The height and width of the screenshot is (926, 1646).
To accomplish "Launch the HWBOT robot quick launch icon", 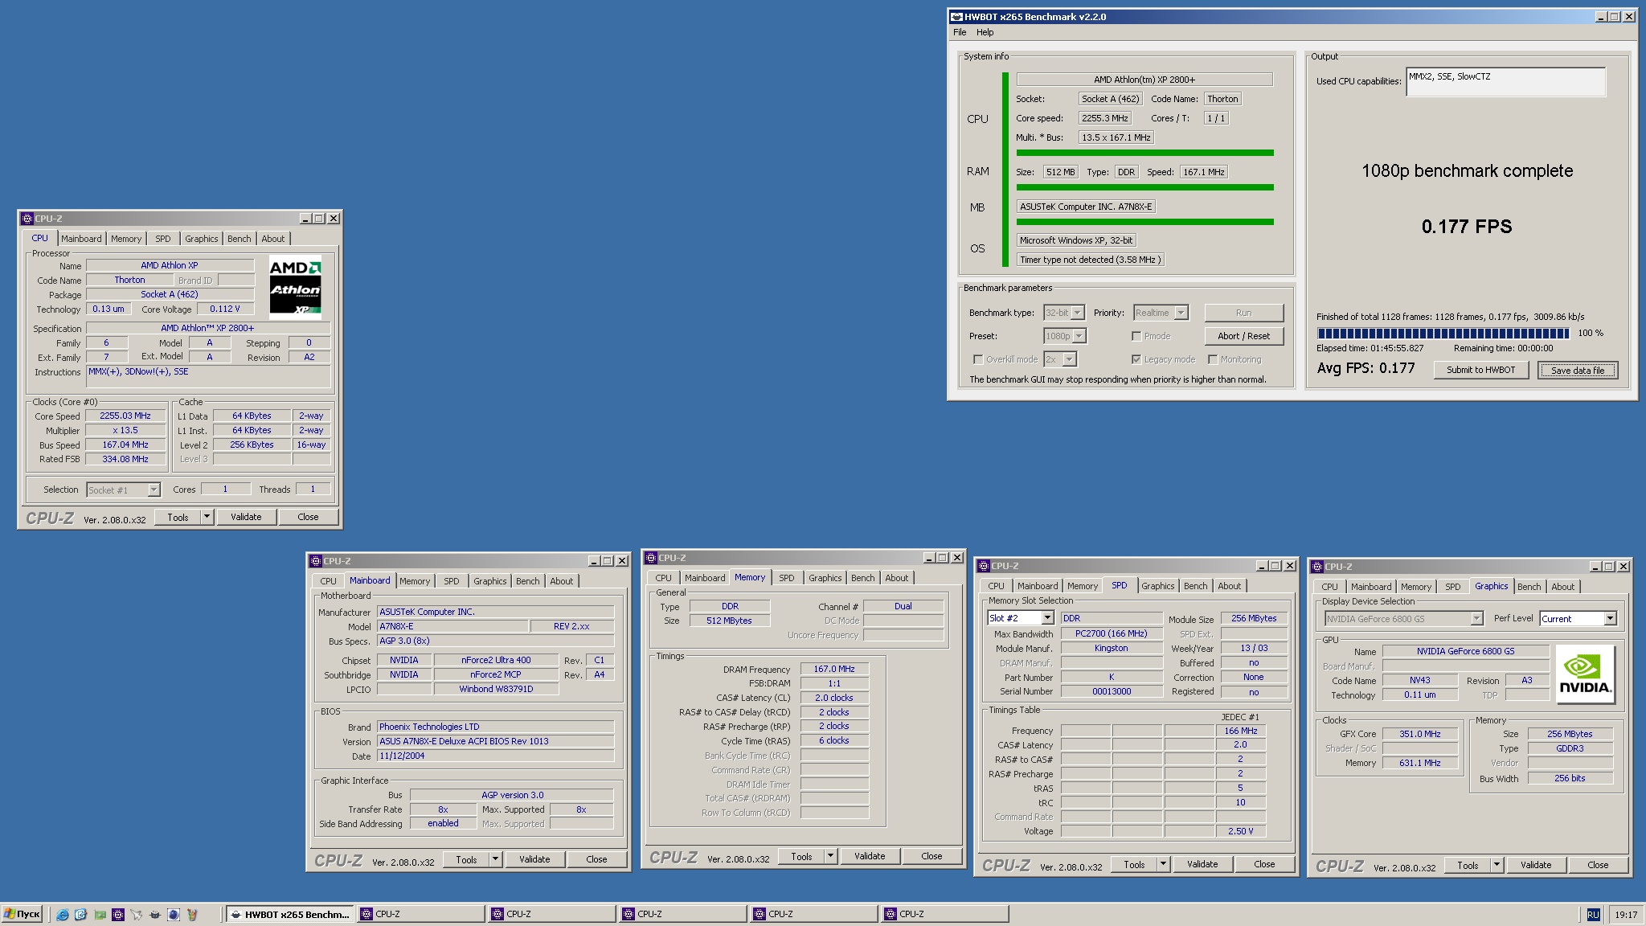I will tap(155, 915).
